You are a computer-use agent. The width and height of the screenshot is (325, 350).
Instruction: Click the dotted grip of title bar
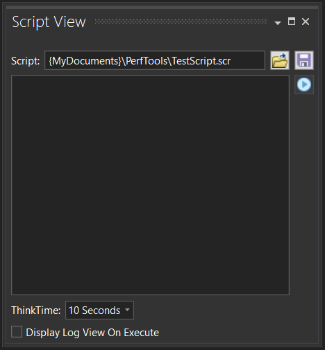pos(181,21)
